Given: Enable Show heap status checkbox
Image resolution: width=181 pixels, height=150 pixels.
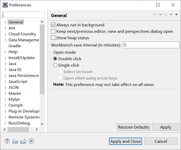Looking at the screenshot, I should point(53,38).
